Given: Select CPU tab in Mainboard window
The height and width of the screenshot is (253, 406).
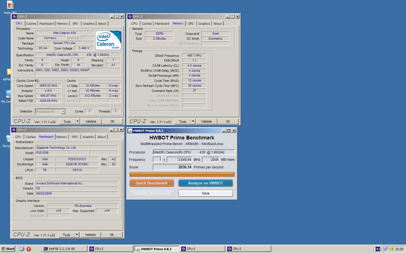Looking at the screenshot, I should pos(18,137).
